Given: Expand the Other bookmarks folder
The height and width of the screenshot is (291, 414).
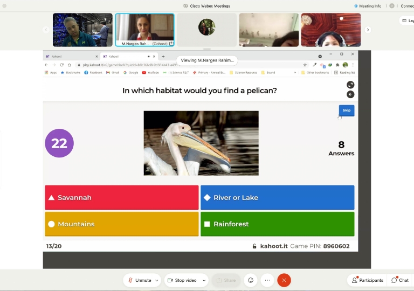Looking at the screenshot, I should [315, 72].
